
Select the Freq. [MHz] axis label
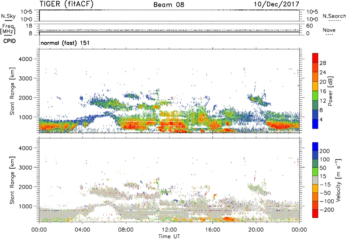click(8, 29)
